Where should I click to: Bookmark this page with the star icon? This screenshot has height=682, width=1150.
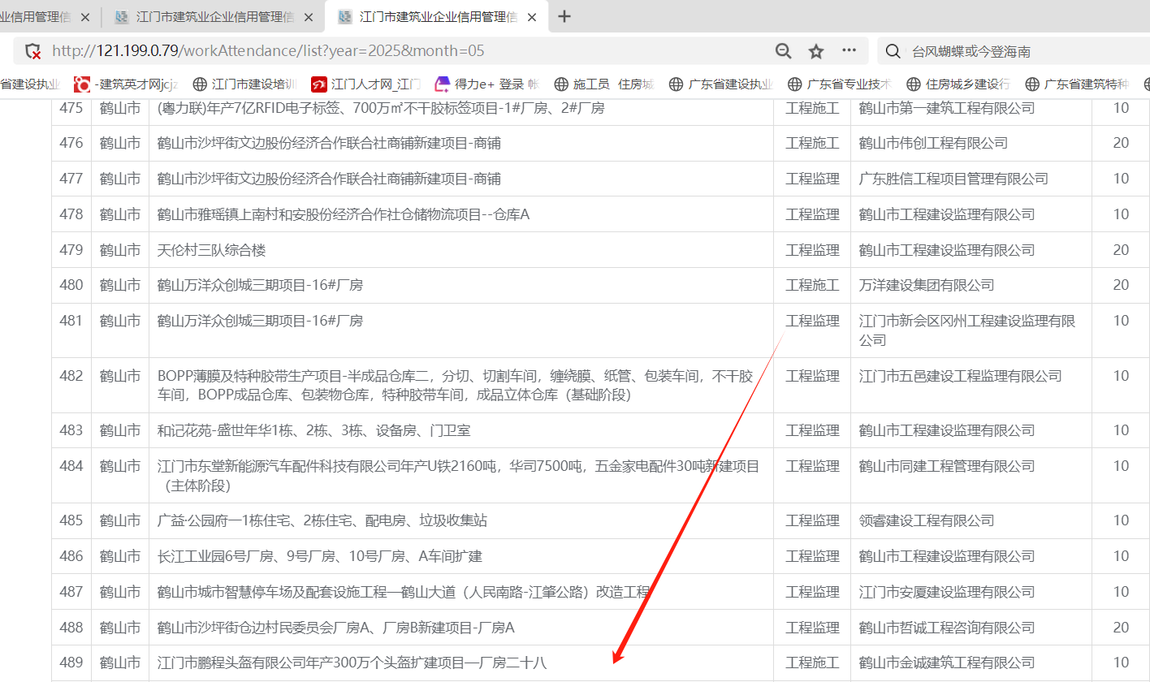coord(816,51)
